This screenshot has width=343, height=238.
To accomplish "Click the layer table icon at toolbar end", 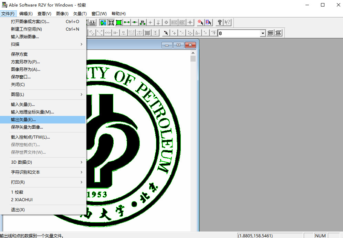I will 278,33.
